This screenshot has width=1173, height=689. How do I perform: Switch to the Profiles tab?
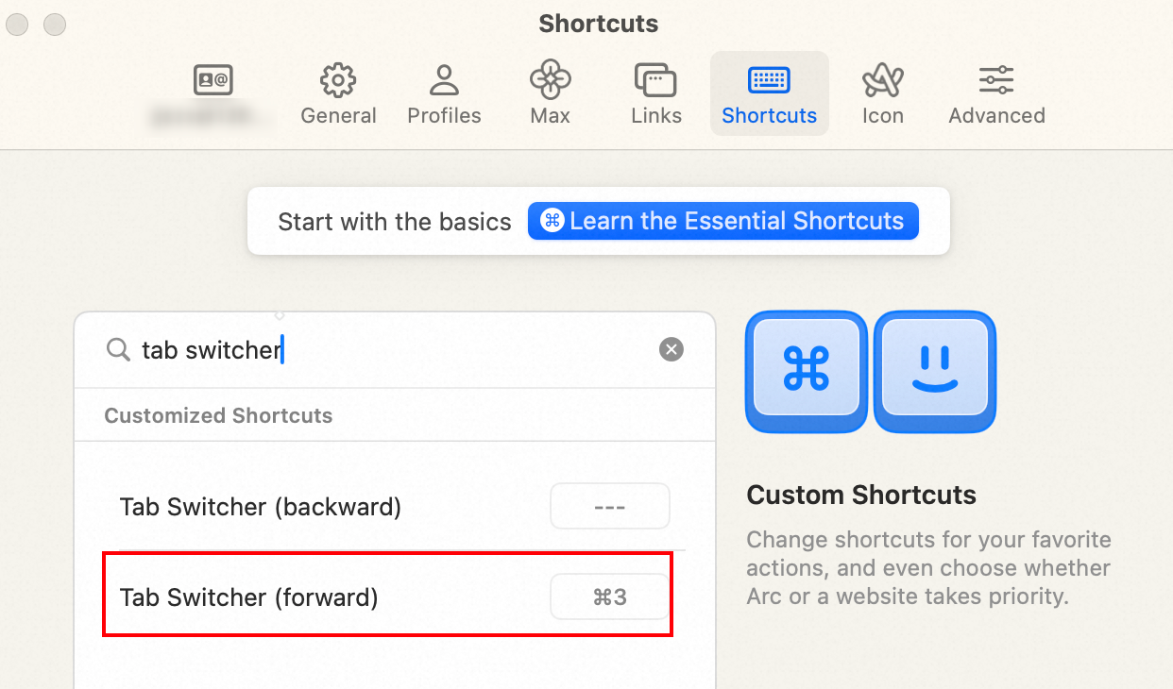point(444,93)
